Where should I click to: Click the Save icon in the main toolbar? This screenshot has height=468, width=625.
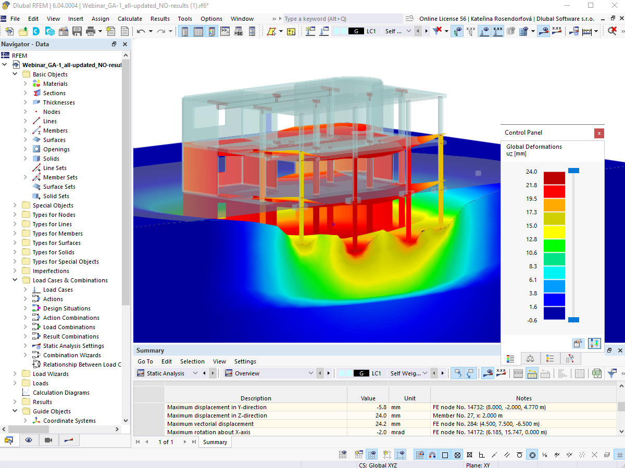click(x=78, y=31)
